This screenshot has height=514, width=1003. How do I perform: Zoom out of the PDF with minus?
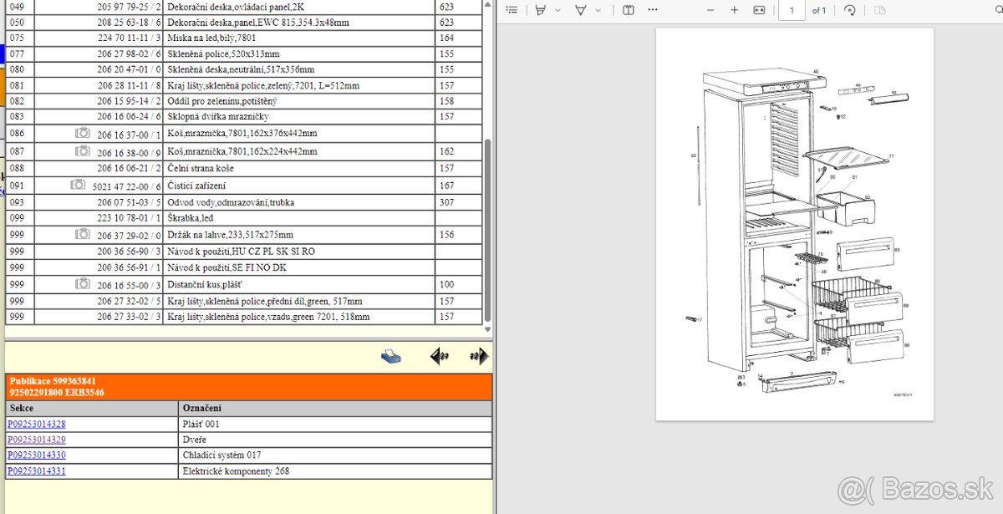point(710,10)
